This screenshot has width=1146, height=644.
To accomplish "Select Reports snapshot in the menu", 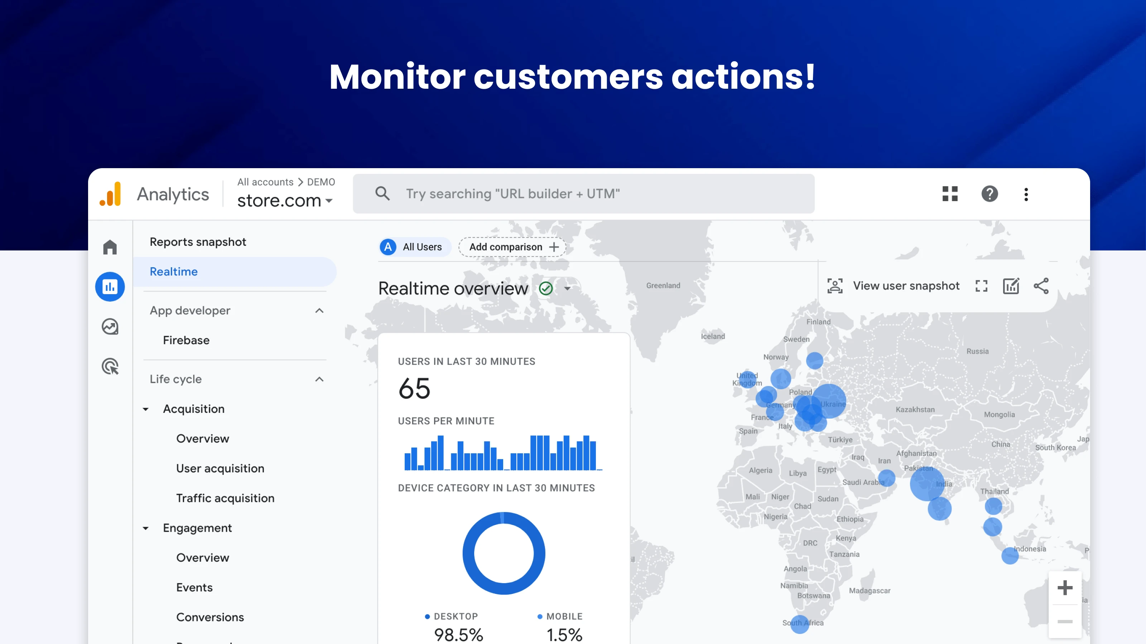I will [x=198, y=242].
